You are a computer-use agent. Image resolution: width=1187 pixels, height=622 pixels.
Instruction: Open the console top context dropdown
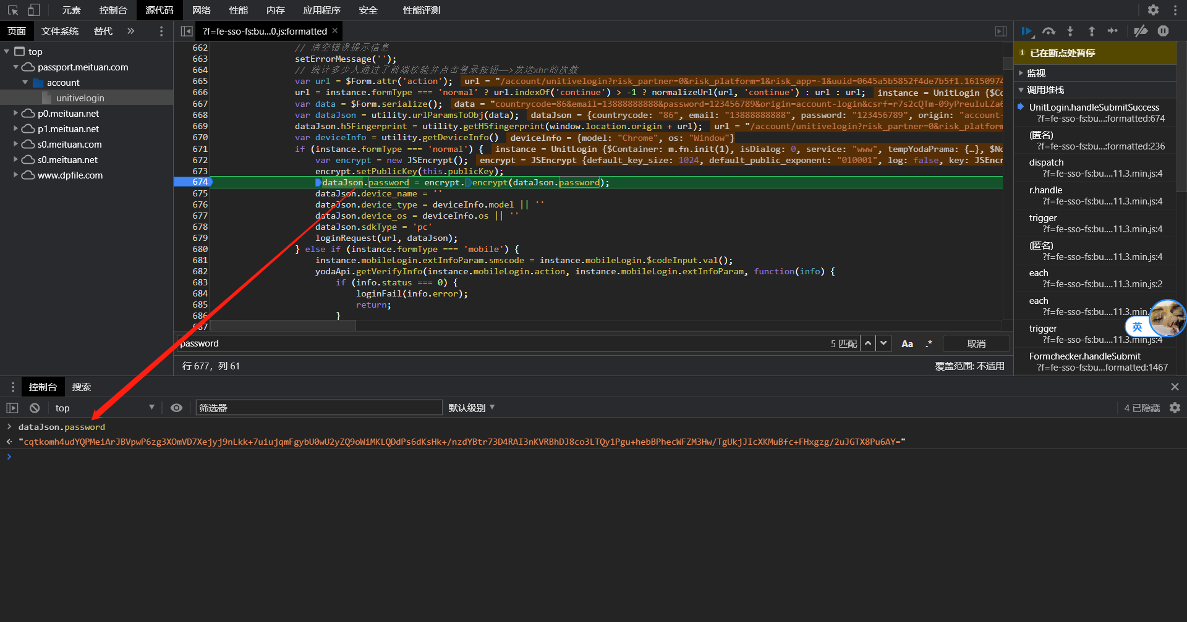104,408
